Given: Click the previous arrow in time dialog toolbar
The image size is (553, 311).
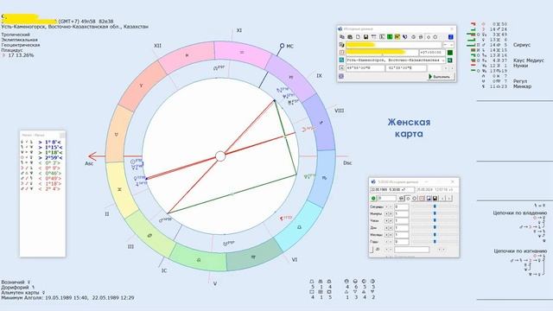Looking at the screenshot, I should point(442,199).
